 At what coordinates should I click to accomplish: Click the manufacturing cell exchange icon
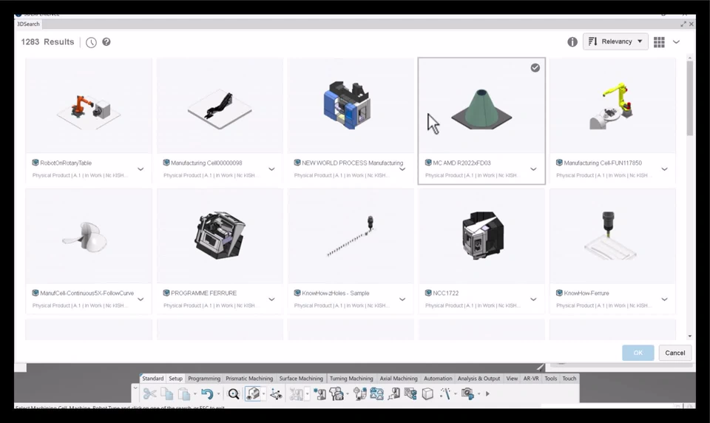coord(376,394)
